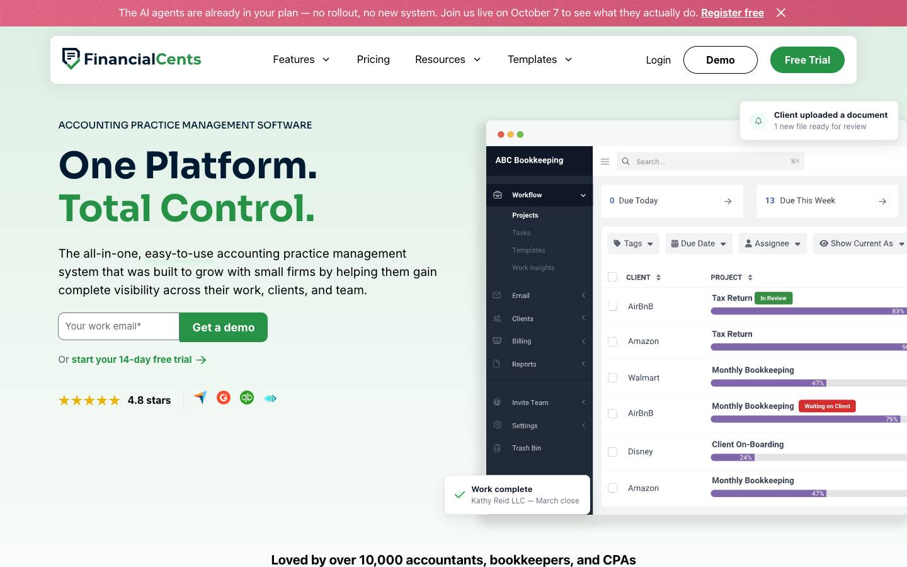Click the notification bell icon
The image size is (907, 567).
[x=758, y=120]
